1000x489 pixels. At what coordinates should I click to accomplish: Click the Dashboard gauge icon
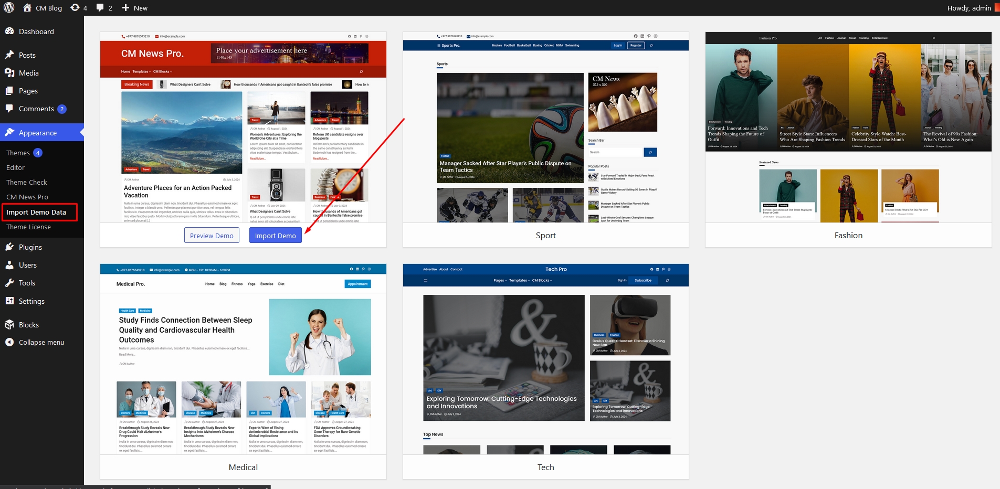coord(9,31)
